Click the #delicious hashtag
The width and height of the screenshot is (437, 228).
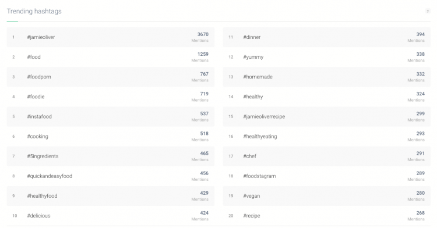click(x=38, y=216)
